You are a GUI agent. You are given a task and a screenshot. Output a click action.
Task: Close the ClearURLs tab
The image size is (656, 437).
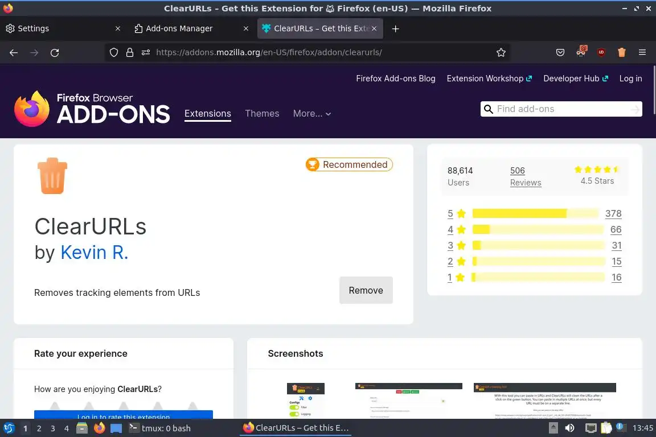point(374,28)
